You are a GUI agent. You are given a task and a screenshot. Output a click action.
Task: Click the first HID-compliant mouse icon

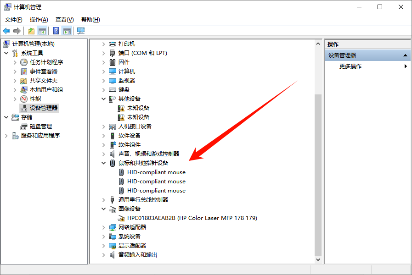click(x=121, y=172)
